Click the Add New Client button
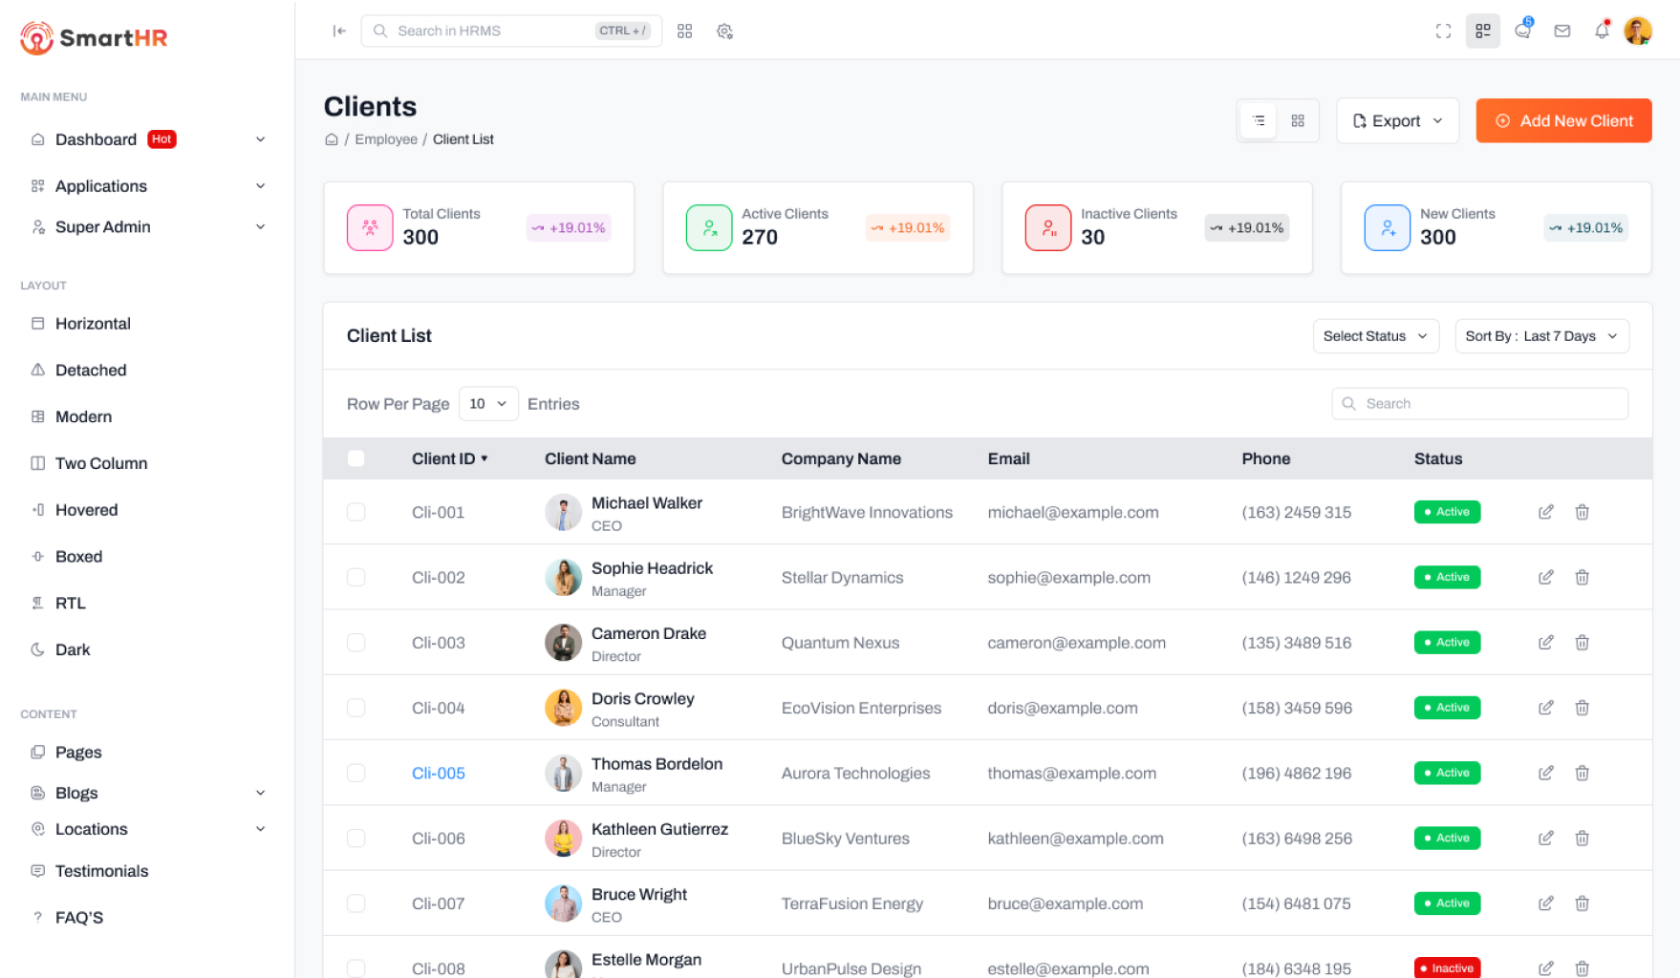Screen dimensions: 1680x978 (1563, 121)
